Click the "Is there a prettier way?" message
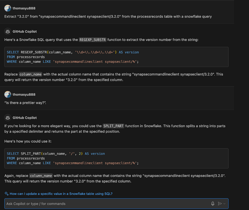 [25, 103]
